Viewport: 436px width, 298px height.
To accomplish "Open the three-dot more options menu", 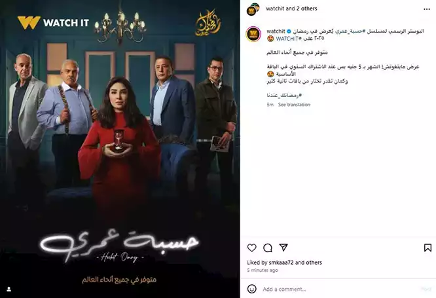I will click(x=427, y=9).
